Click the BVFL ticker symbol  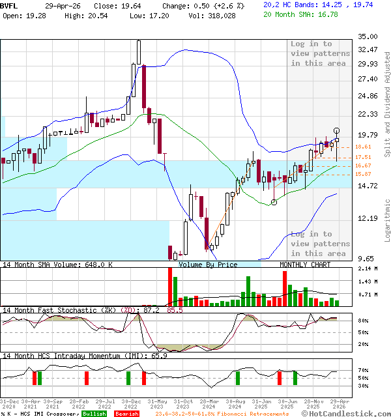[x=10, y=4]
